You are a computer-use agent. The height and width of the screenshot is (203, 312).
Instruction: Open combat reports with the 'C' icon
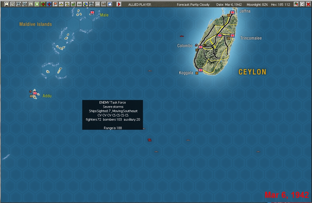pos(302,4)
